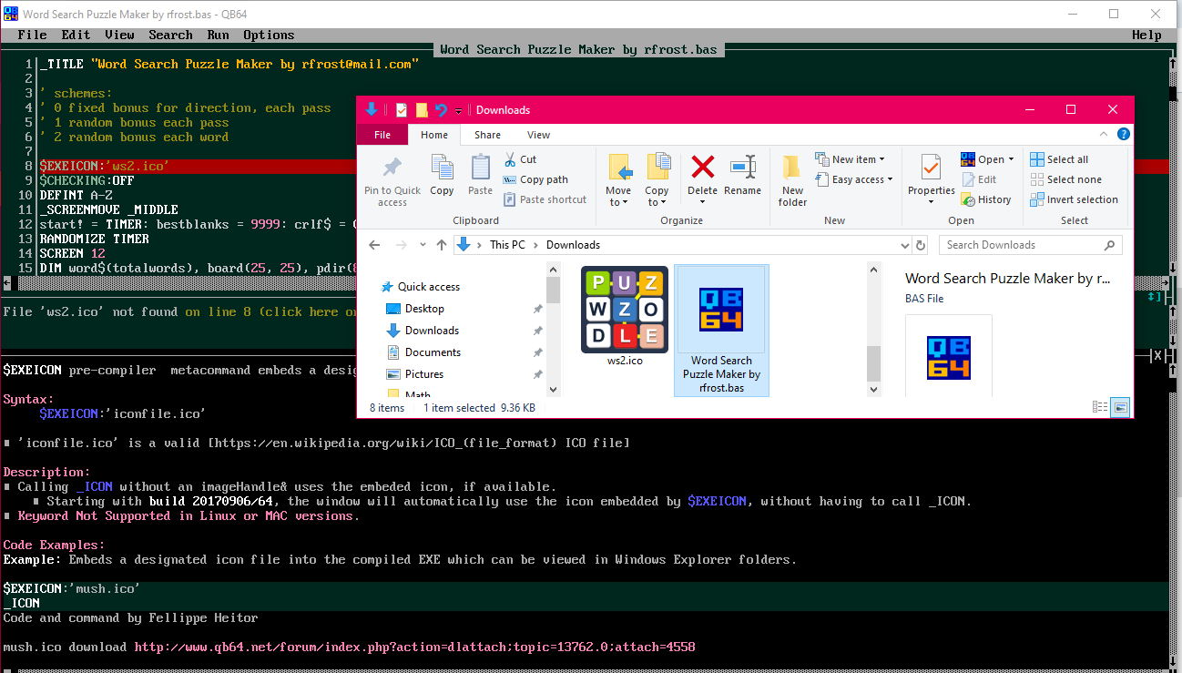1182x673 pixels.
Task: Open QB64 File menu
Action: 32,35
